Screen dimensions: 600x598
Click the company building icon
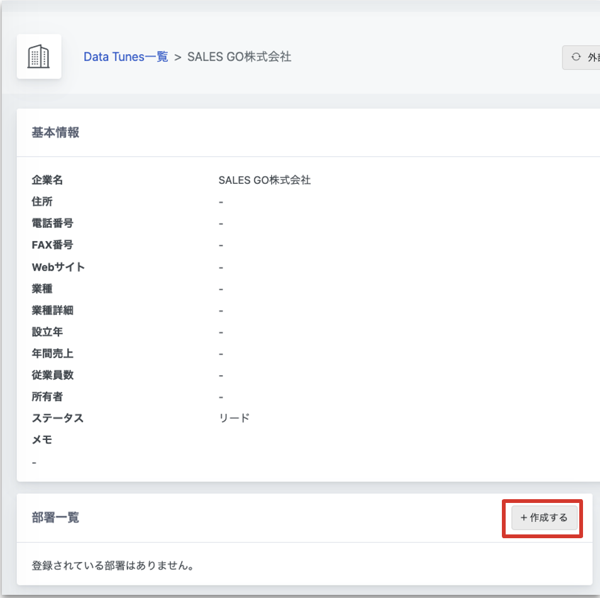pyautogui.click(x=38, y=57)
